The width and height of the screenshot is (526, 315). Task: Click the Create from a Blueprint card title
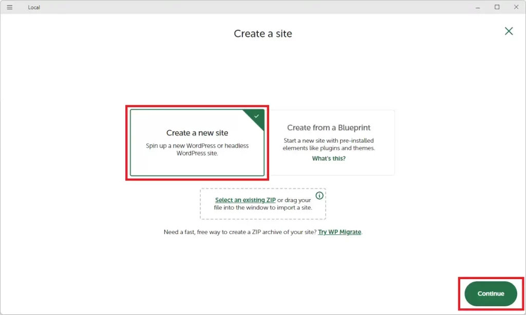[x=329, y=128]
